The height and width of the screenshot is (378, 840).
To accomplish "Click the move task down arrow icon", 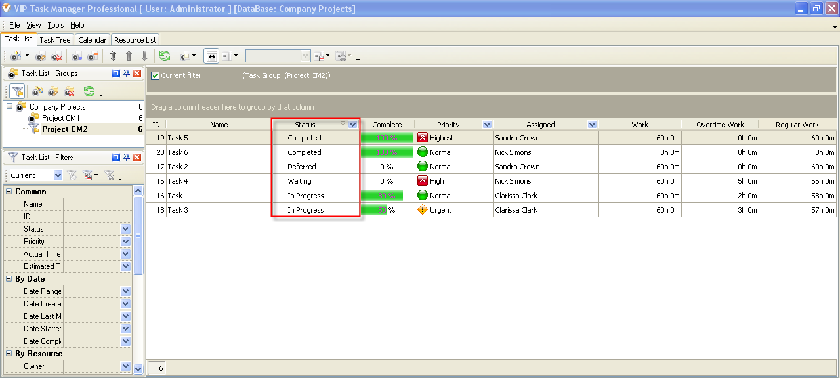I will 145,56.
